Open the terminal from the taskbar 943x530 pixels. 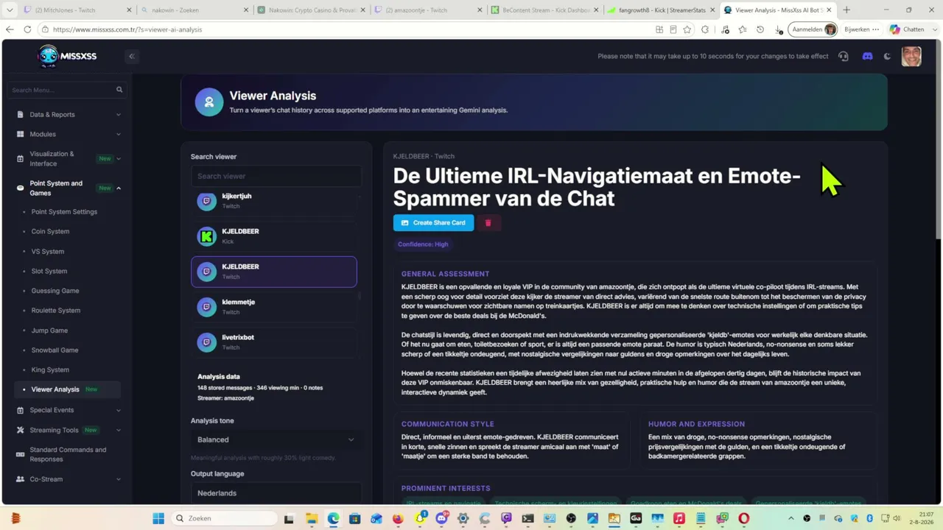[527, 518]
